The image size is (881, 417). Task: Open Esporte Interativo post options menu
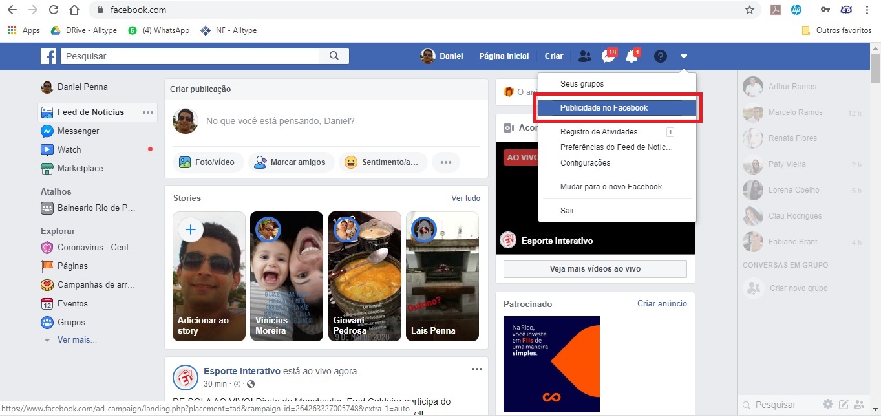[x=477, y=369]
